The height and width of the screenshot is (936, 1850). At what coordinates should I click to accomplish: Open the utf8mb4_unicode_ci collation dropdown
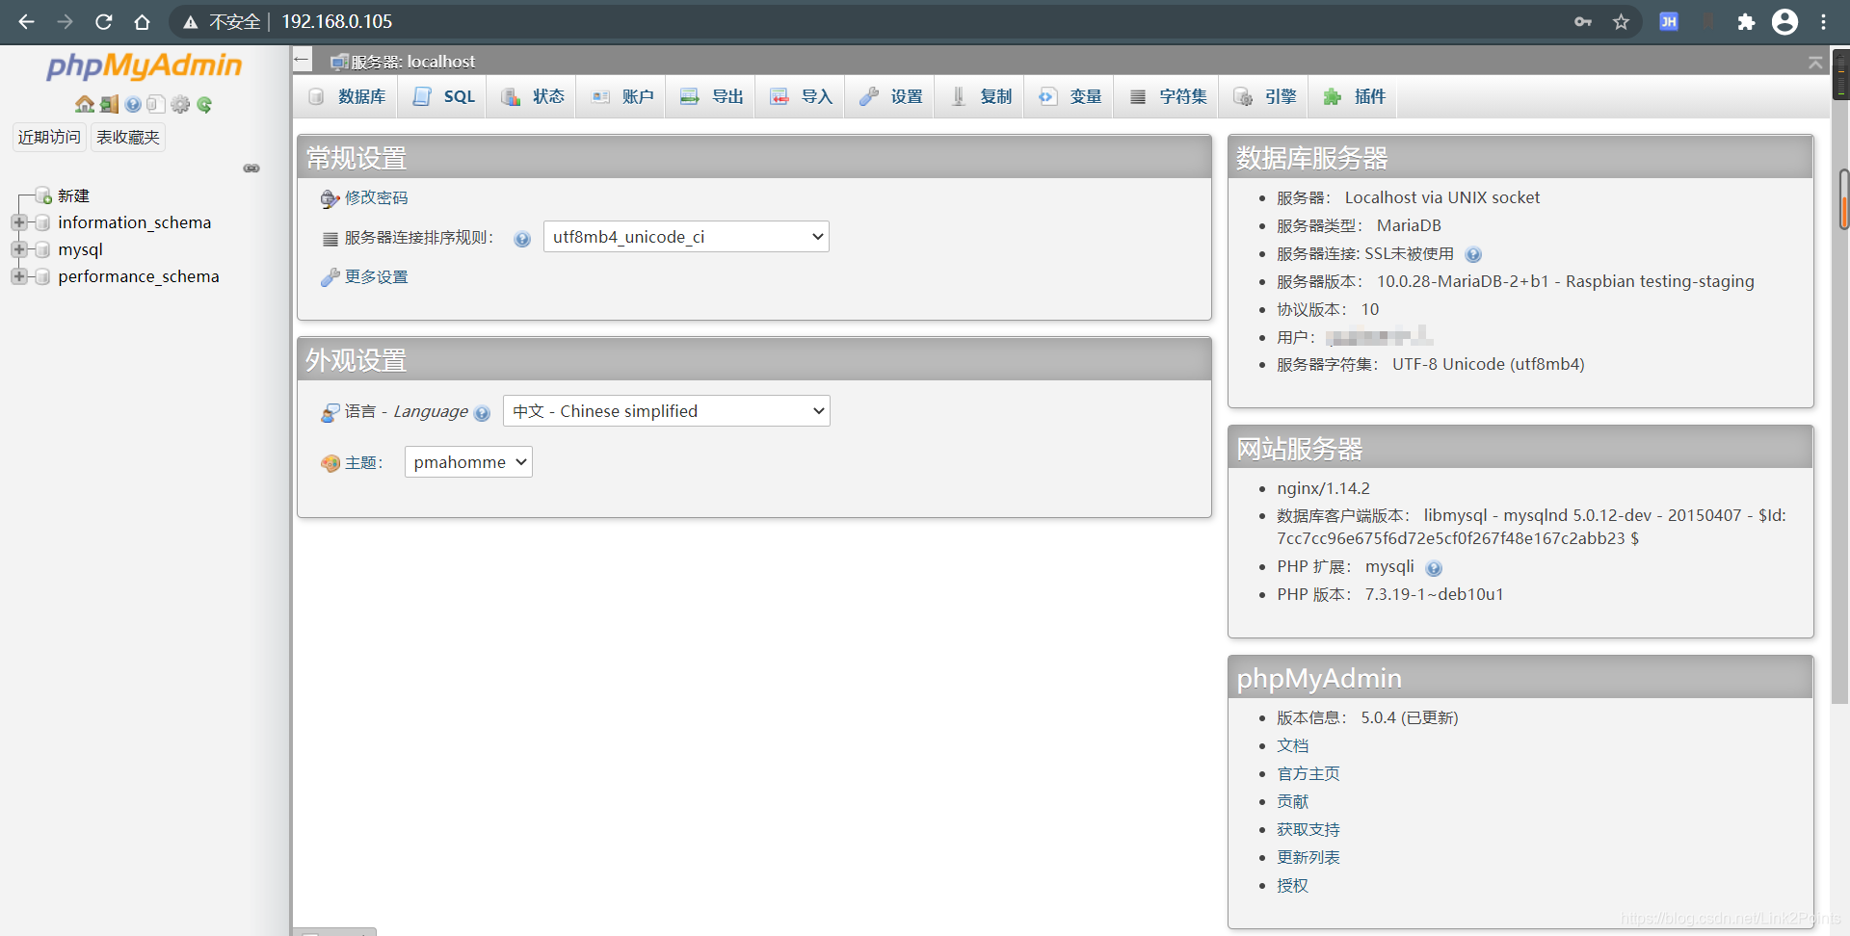coord(685,236)
